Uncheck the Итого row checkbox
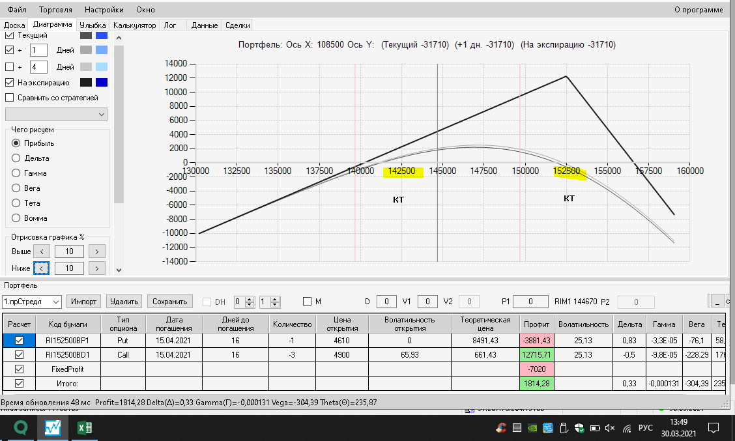The width and height of the screenshot is (735, 441). pyautogui.click(x=19, y=384)
